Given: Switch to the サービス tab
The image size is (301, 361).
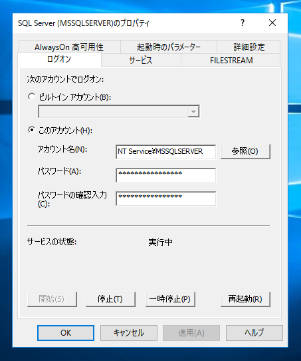Looking at the screenshot, I should point(141,61).
